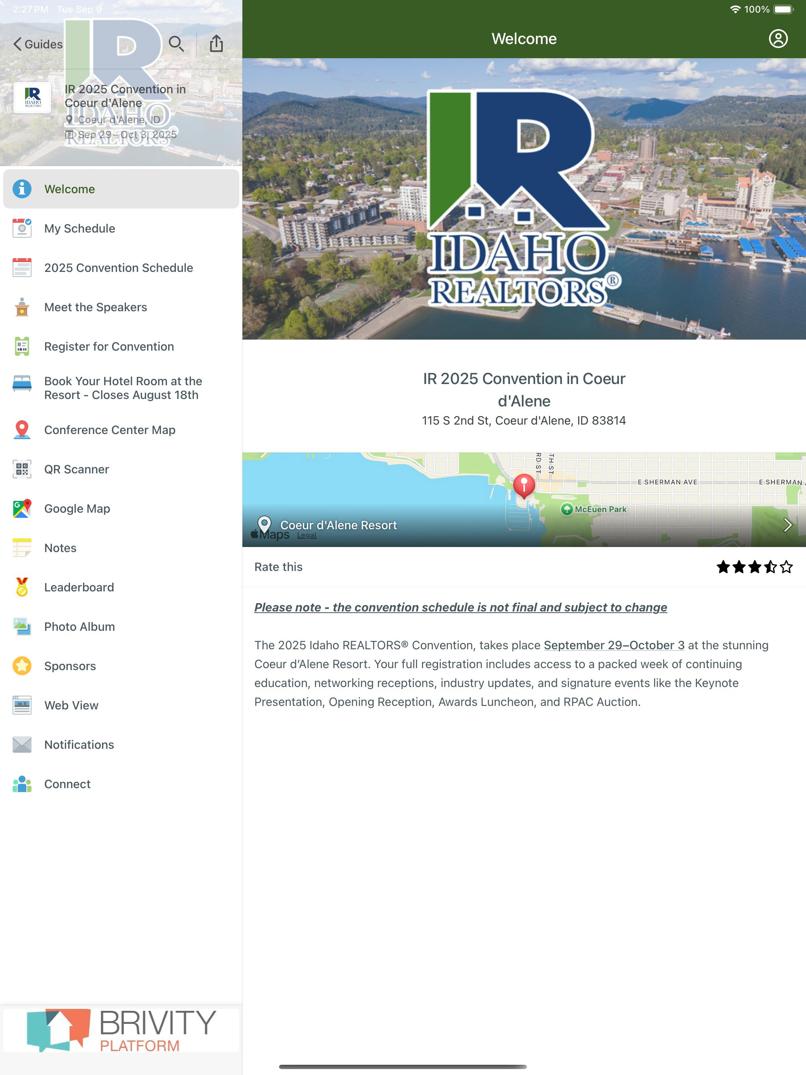Open the September 29–October 3 date link
The image size is (806, 1075).
point(614,645)
